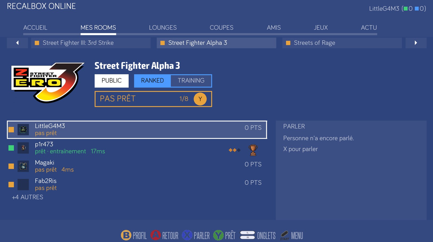Click Magaki's 0 PTS score
Screen dimensions: 433x242
pyautogui.click(x=253, y=164)
